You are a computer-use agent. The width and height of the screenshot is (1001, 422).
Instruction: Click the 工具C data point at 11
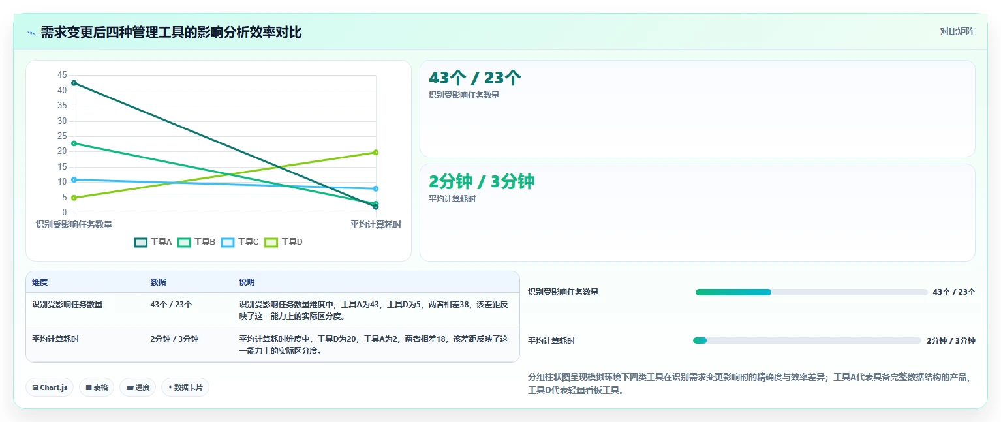(x=74, y=179)
